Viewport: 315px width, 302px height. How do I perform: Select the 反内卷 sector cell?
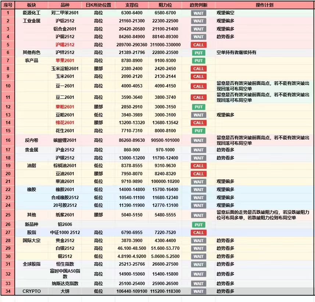[32, 140]
